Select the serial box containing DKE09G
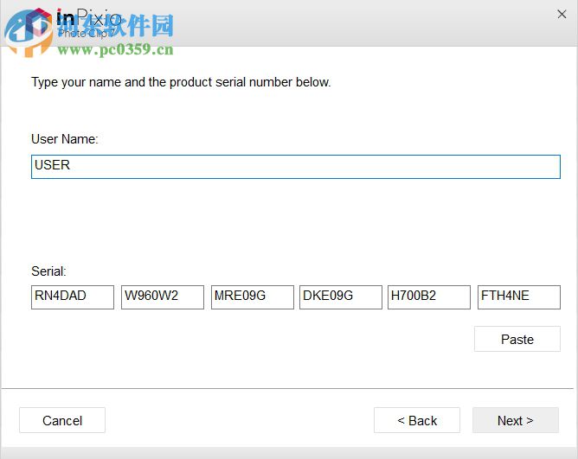The height and width of the screenshot is (459, 578). pyautogui.click(x=341, y=296)
